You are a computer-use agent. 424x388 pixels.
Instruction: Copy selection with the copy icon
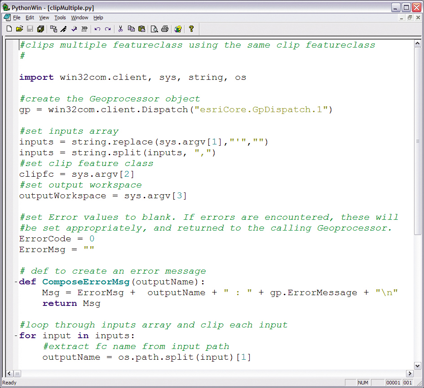131,29
